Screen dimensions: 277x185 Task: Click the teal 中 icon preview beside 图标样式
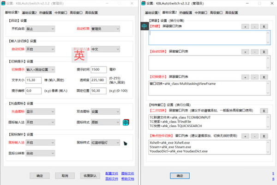126,123
